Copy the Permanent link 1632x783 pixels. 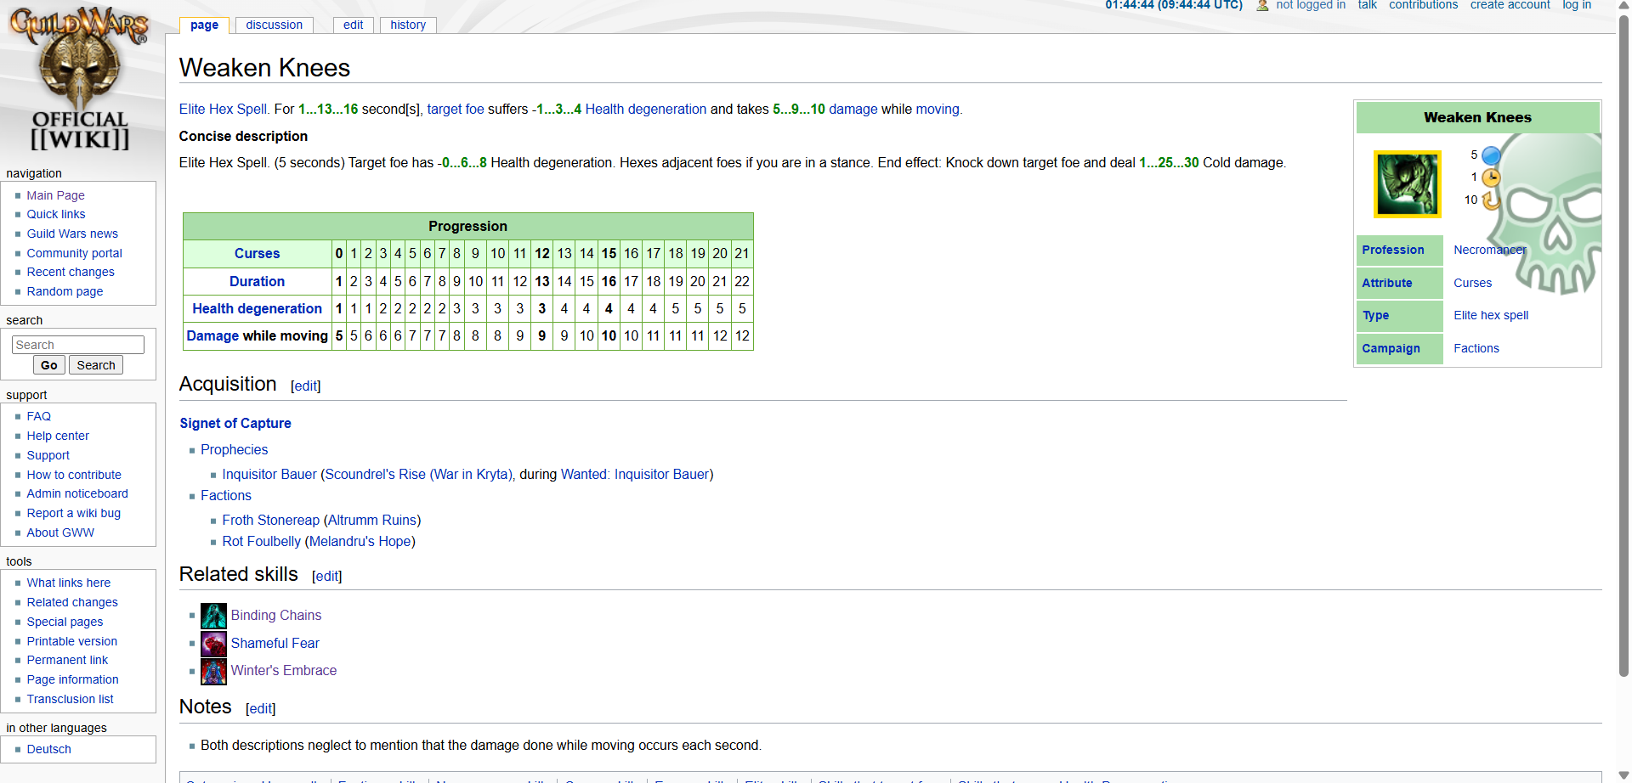[67, 660]
